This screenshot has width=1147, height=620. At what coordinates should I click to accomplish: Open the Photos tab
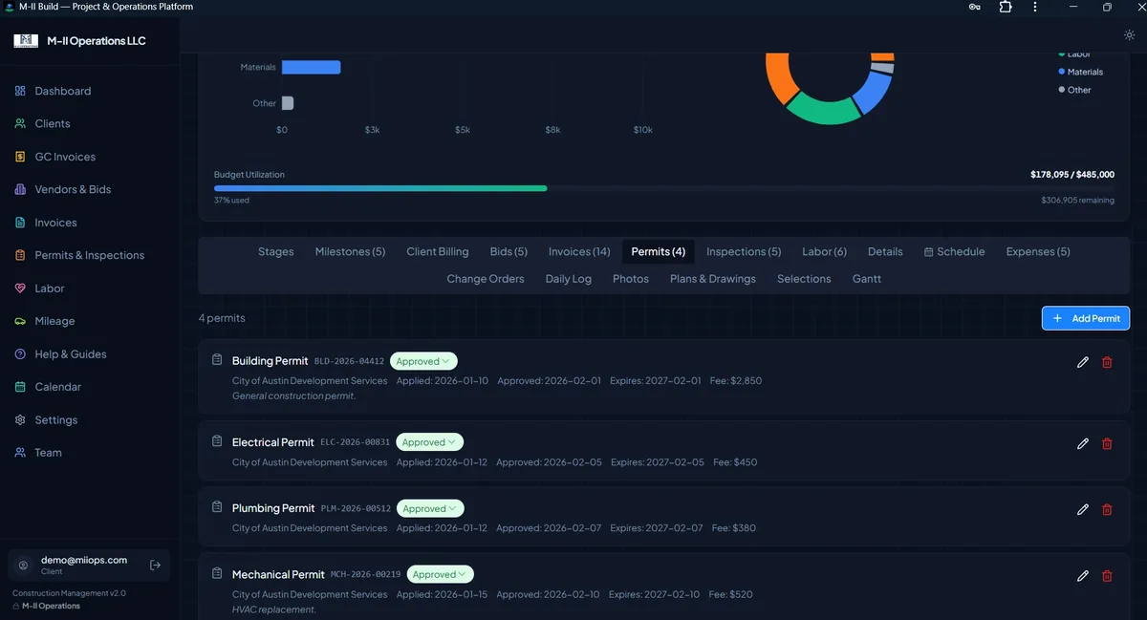coord(631,279)
